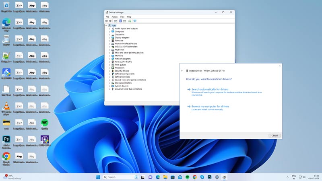Close the Update Drivers dialog with X

coord(279,66)
